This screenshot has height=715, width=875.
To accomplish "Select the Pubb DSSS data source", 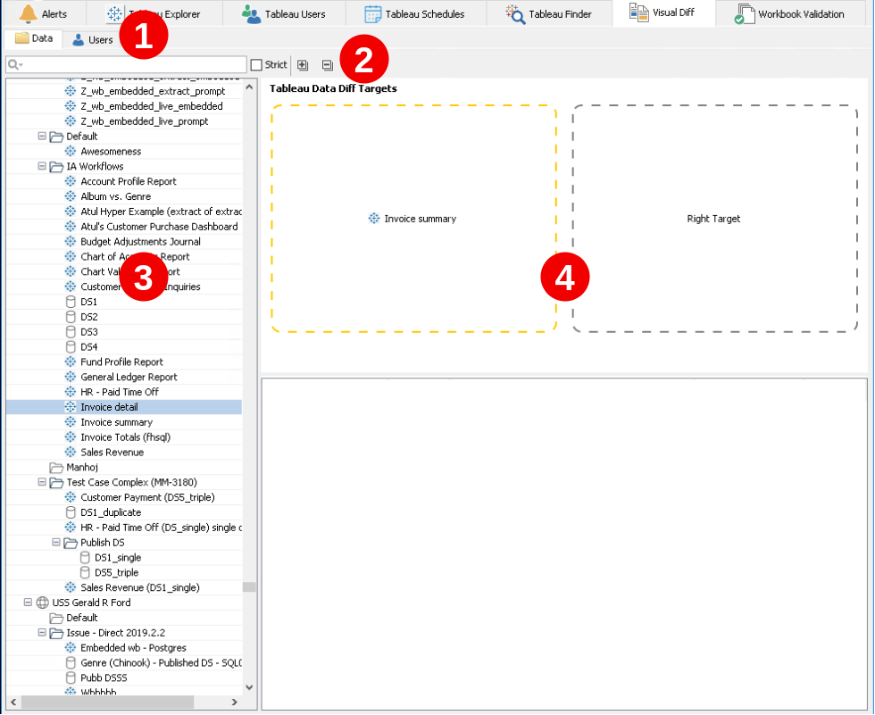I will (104, 678).
